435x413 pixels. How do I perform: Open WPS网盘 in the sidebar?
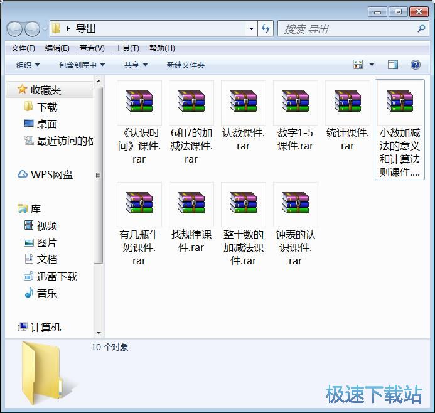pos(45,174)
